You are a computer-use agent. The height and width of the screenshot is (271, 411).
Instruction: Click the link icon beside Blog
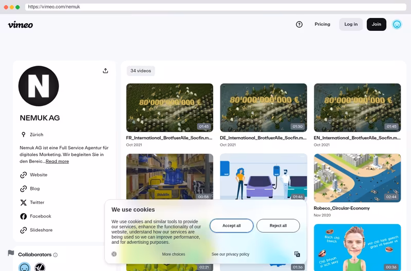click(x=23, y=189)
